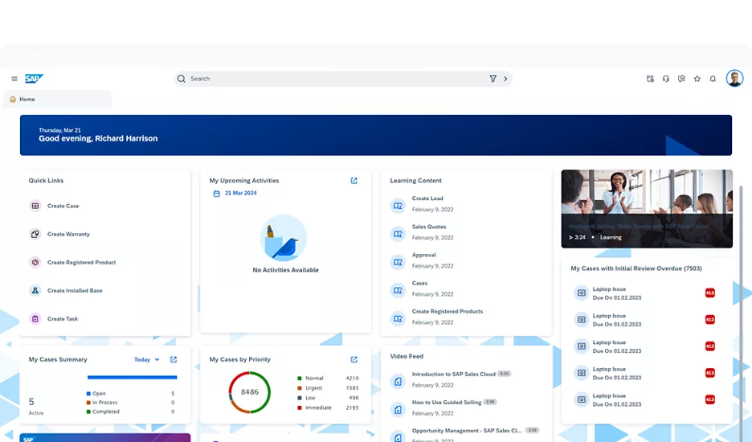Click the video icon beside Guided Selling
Viewport: 752px width, 442px height.
point(398,410)
